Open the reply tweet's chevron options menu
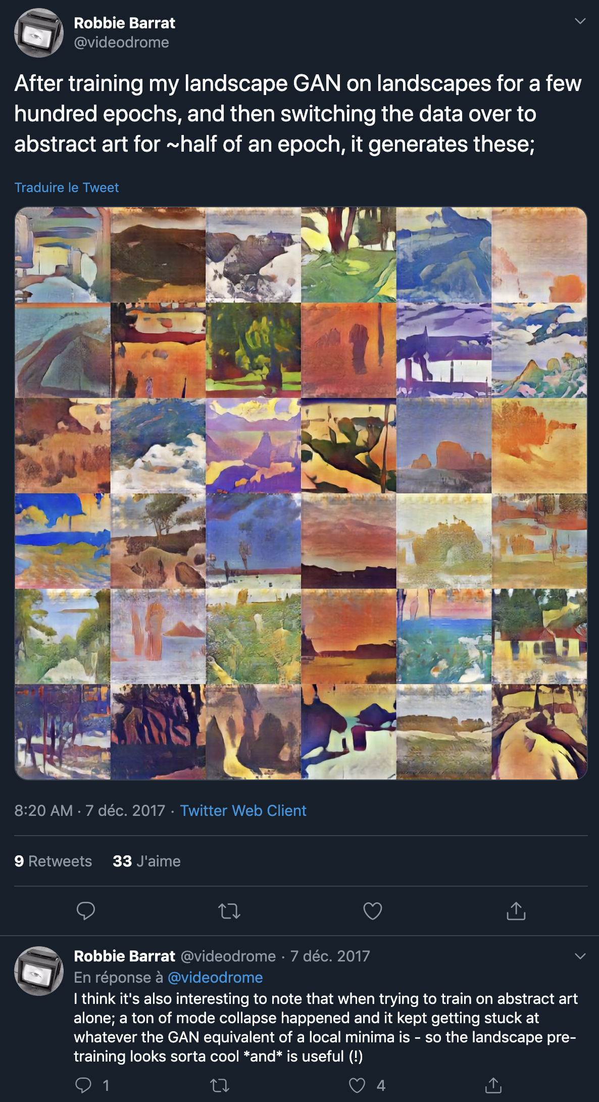This screenshot has height=1102, width=599. [x=580, y=956]
